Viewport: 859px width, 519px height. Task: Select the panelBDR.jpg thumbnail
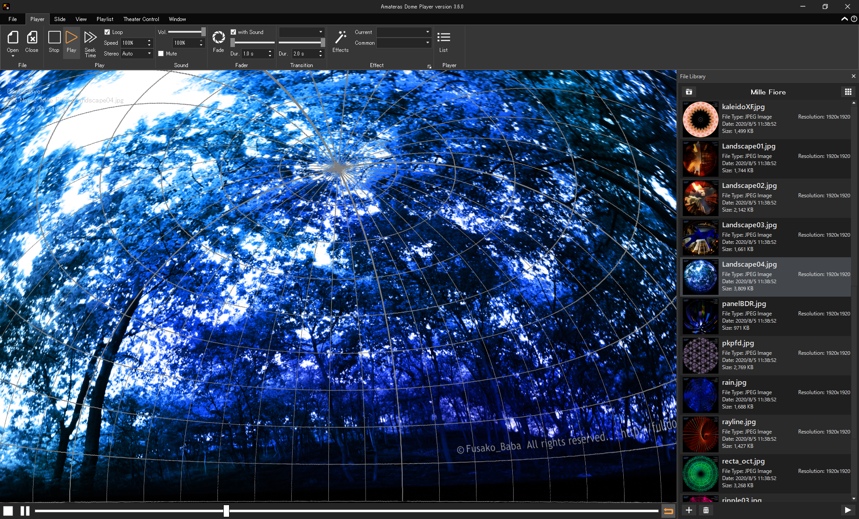pyautogui.click(x=700, y=316)
